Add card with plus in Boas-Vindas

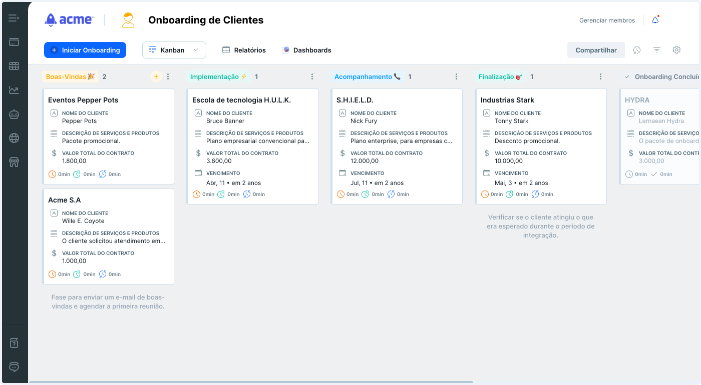[x=156, y=76]
